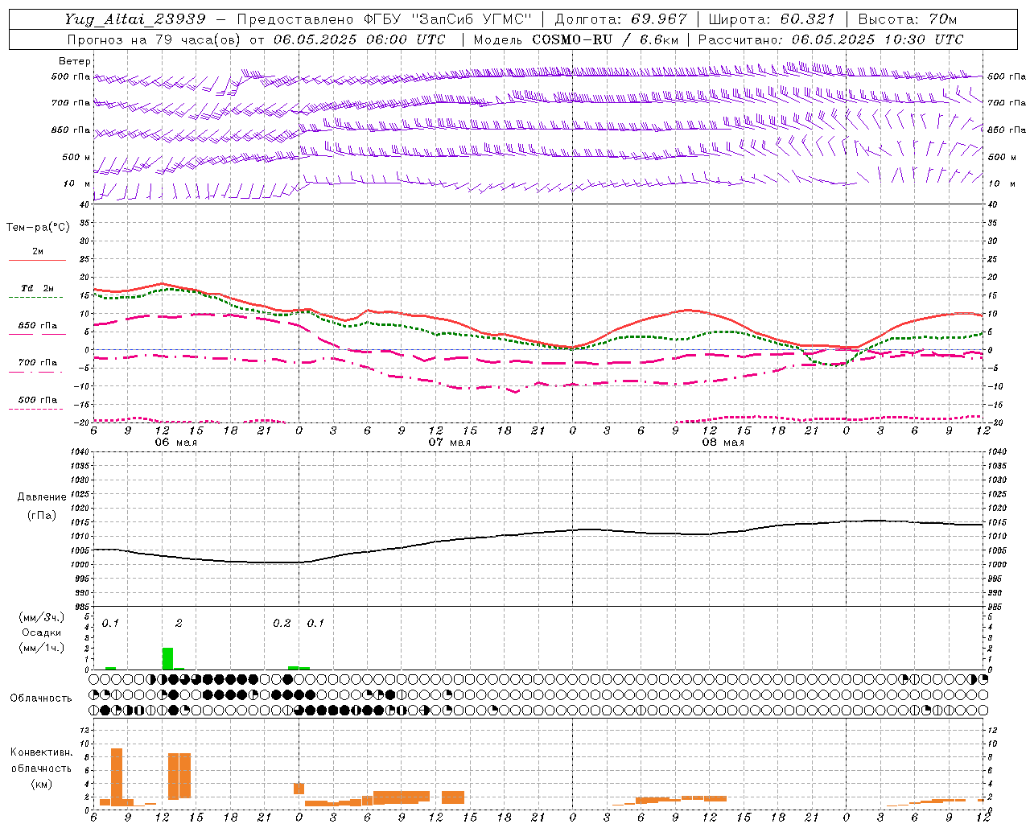Click the (мм/1ч.) precipitation unit label
This screenshot has width=1030, height=824.
pos(41,648)
